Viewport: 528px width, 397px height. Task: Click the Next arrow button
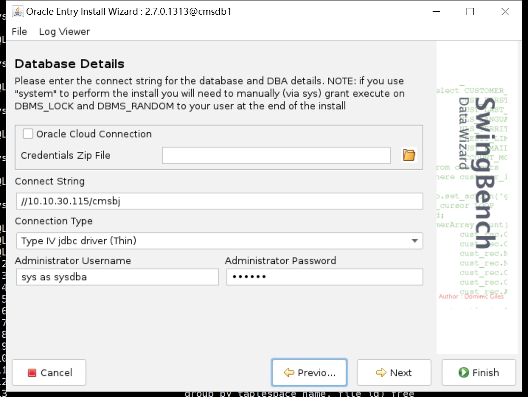pos(394,372)
